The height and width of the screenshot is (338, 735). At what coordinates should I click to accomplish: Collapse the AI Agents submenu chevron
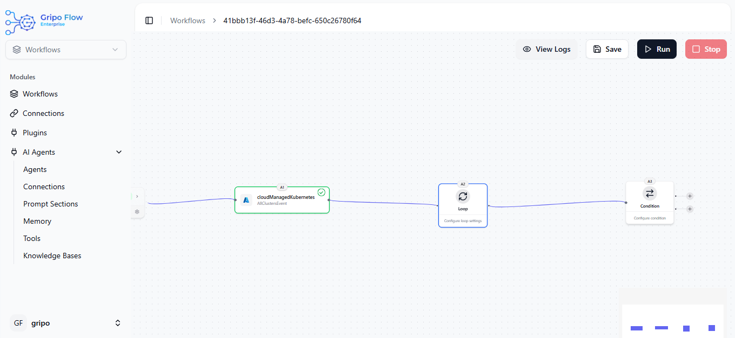pyautogui.click(x=119, y=152)
